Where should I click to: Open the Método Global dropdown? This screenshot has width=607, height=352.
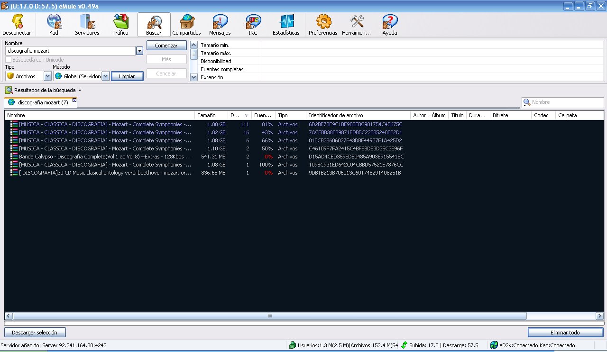click(x=105, y=76)
